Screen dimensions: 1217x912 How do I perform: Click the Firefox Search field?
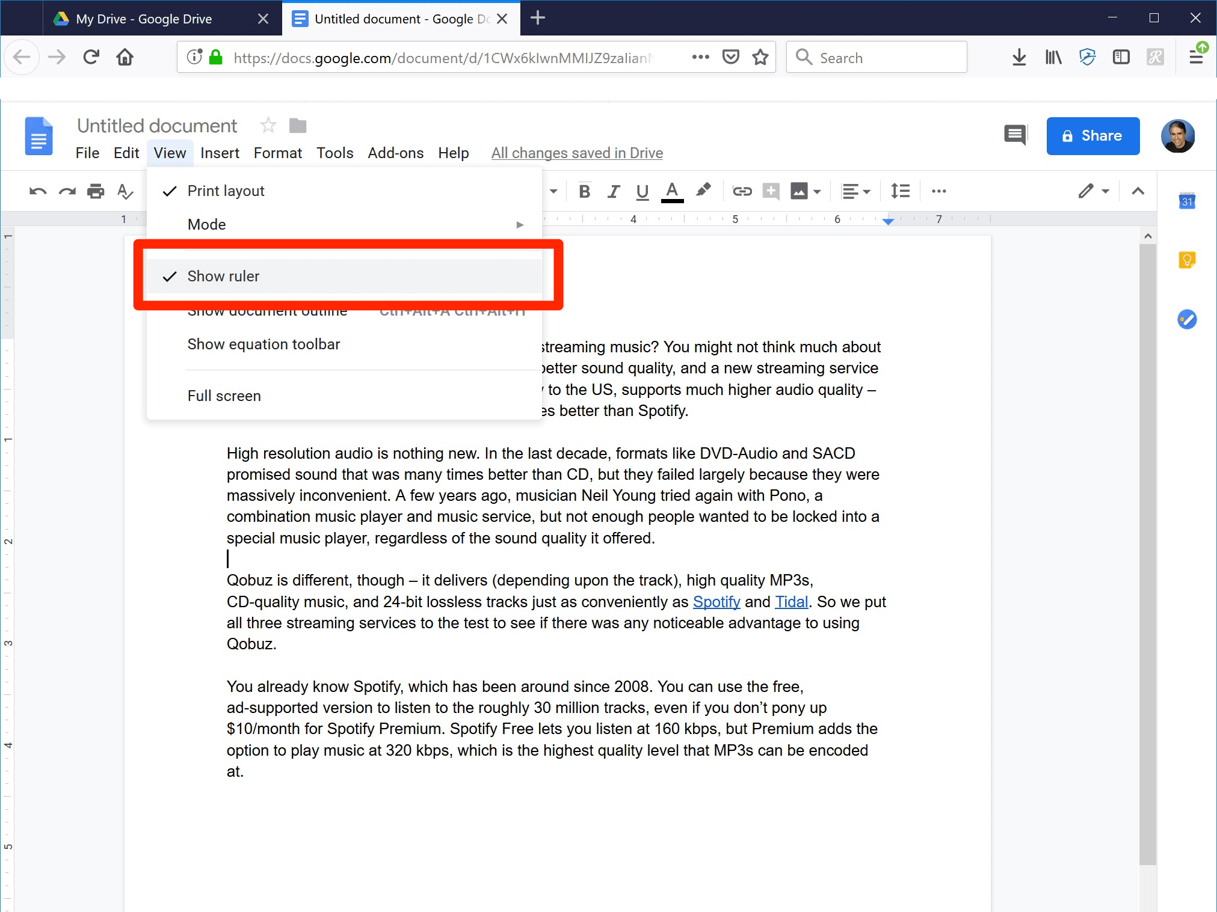point(877,57)
